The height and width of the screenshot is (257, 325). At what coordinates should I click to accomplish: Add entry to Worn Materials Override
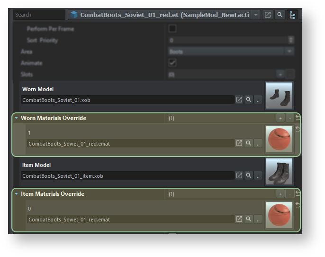[280, 118]
